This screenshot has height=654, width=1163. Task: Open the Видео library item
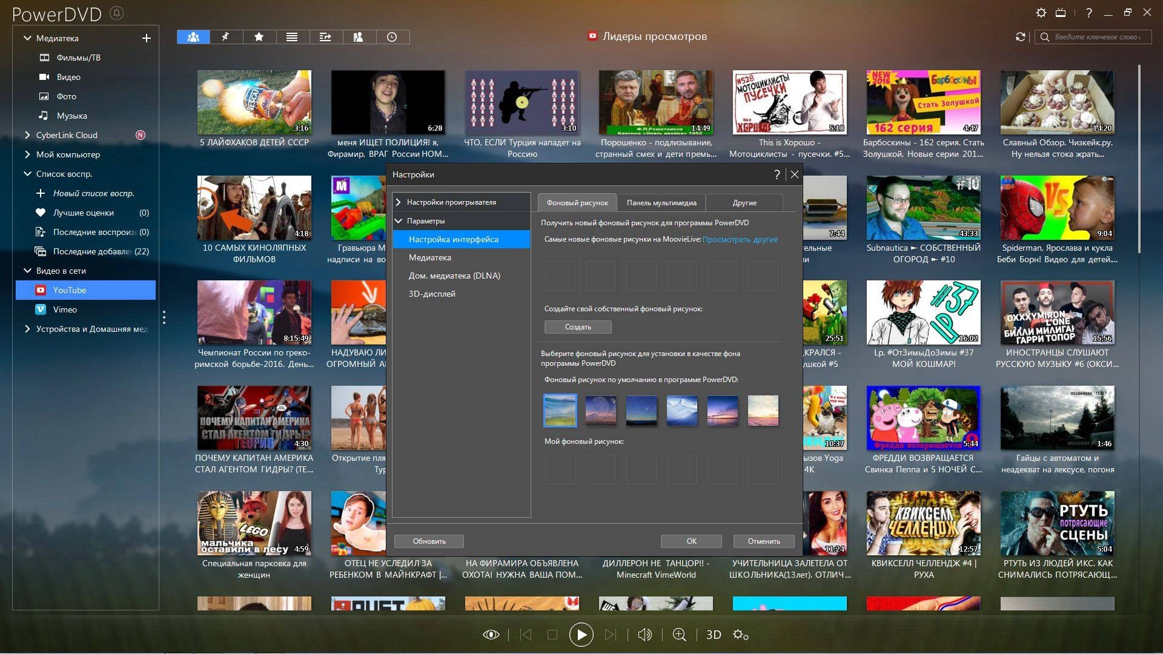[x=68, y=77]
